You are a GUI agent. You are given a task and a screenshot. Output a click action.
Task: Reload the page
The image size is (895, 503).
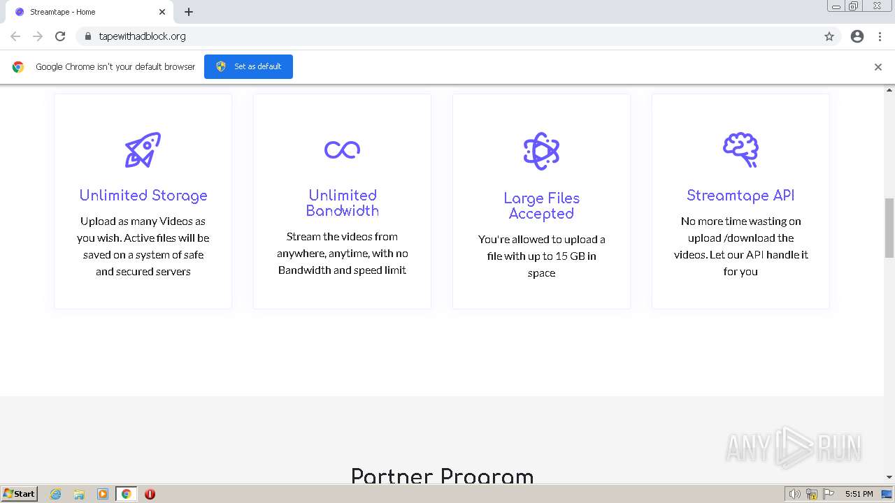pyautogui.click(x=60, y=36)
